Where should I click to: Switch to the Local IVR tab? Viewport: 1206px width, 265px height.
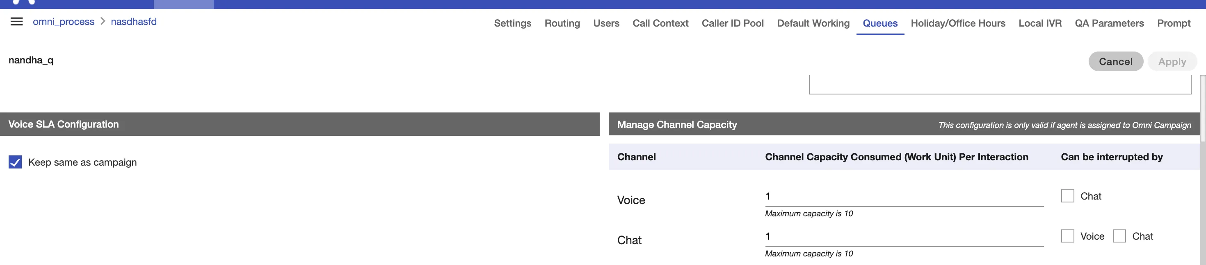[1040, 23]
